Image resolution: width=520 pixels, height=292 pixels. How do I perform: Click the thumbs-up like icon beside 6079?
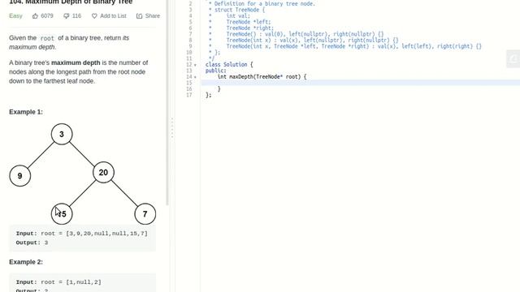[35, 16]
